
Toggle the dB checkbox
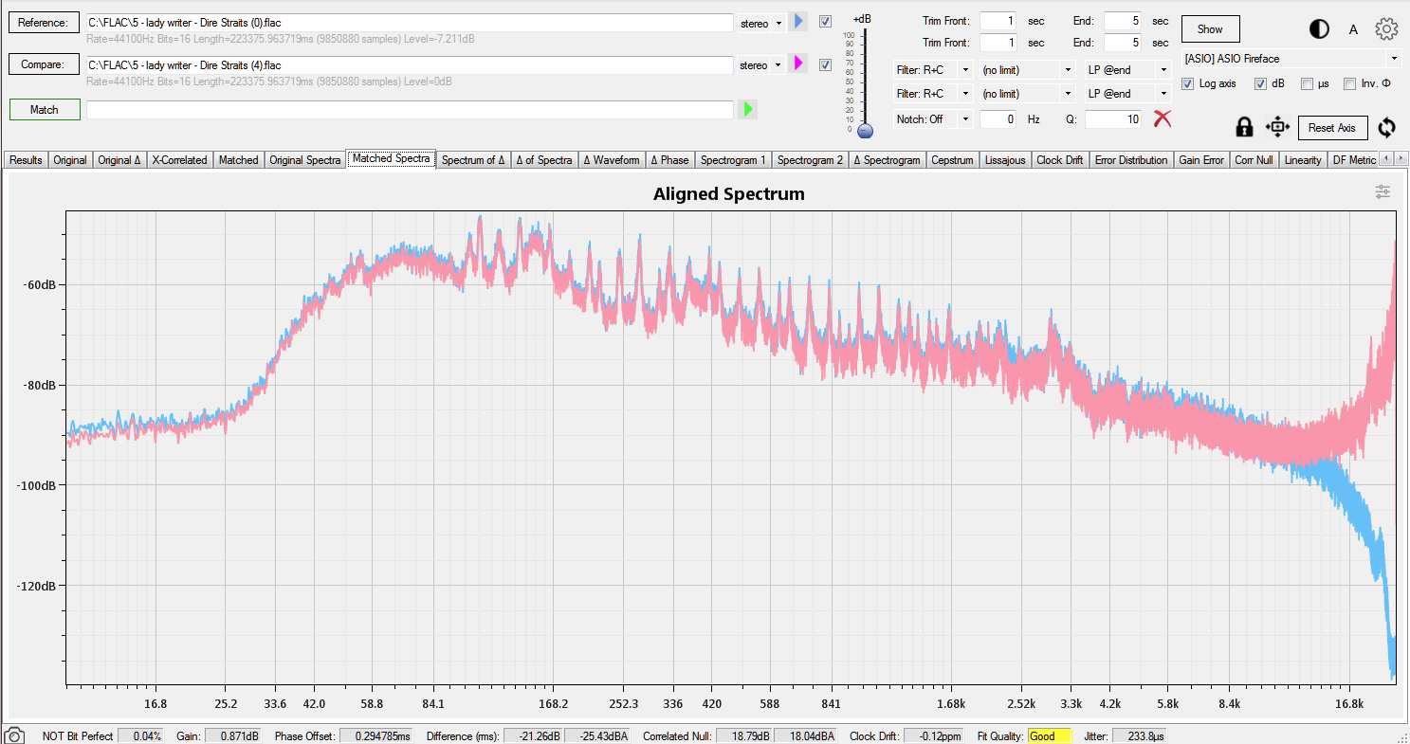(x=1260, y=83)
